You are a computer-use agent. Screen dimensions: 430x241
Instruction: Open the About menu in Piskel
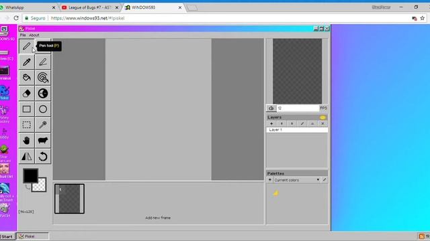pos(34,35)
